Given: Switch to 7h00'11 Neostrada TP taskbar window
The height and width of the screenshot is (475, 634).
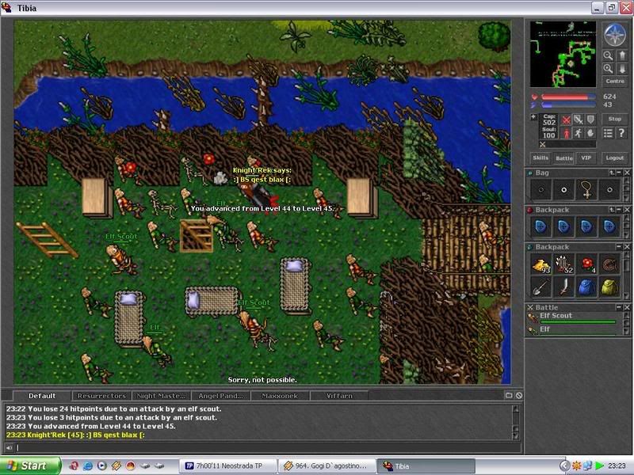Looking at the screenshot, I should 229,465.
